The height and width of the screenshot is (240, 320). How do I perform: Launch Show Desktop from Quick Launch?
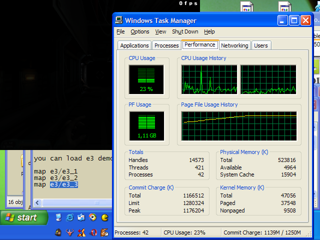[58, 217]
